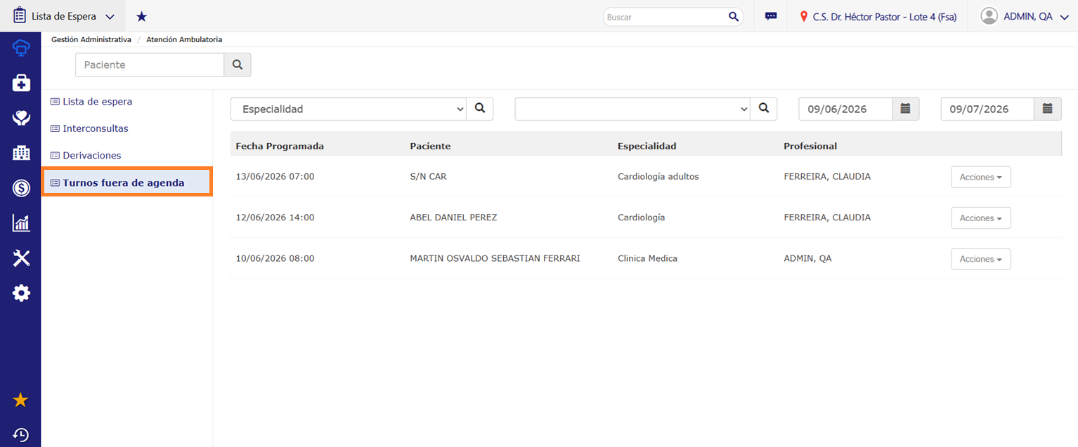Screen dimensions: 1078x447
Task: Open the statistics chart sidebar icon
Action: [x=21, y=223]
